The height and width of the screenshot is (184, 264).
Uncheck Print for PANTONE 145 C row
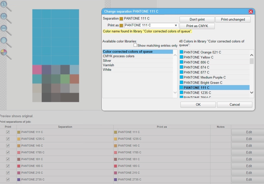point(8,146)
